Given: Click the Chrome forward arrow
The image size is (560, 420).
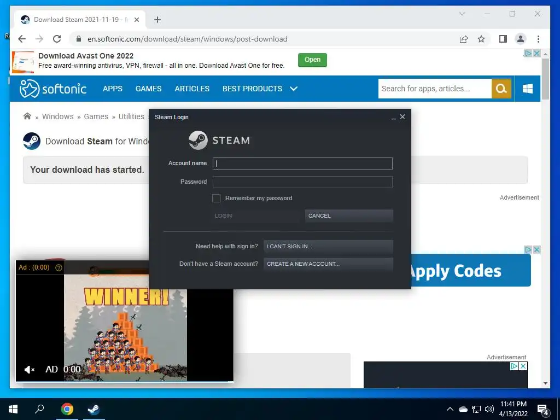Looking at the screenshot, I should pyautogui.click(x=39, y=39).
